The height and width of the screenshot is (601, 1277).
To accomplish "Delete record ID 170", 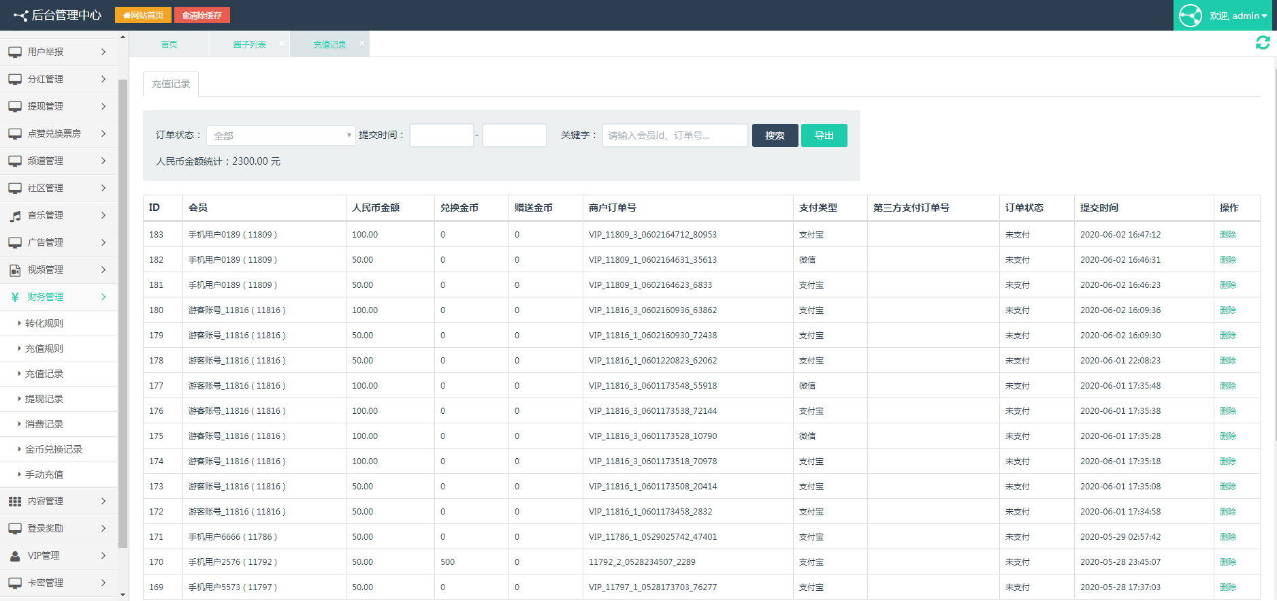I will (1228, 562).
